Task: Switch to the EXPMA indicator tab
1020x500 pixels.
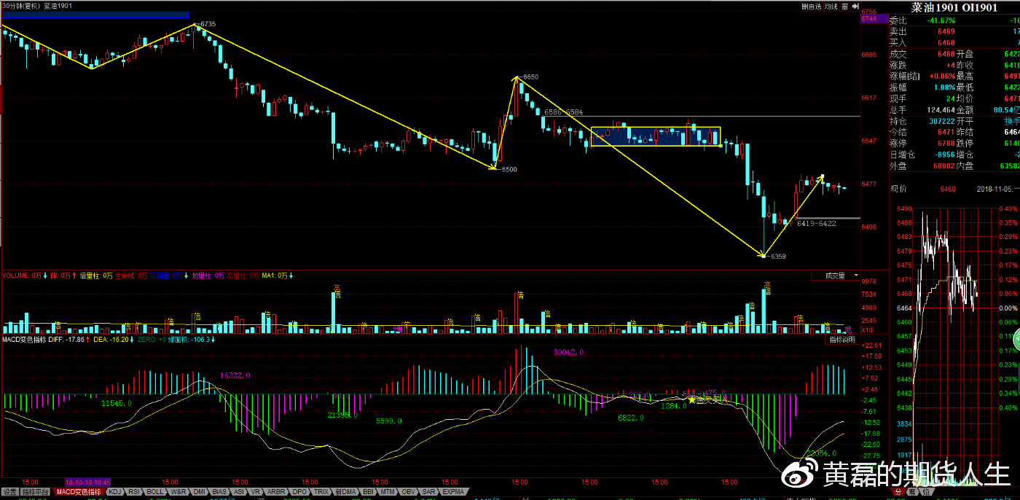Action: [452, 492]
